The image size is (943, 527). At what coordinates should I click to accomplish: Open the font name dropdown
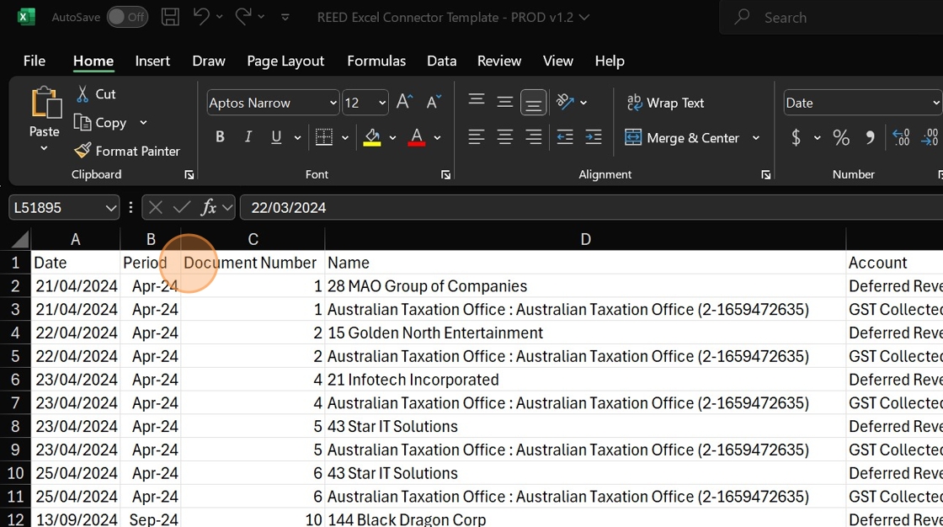(x=333, y=103)
